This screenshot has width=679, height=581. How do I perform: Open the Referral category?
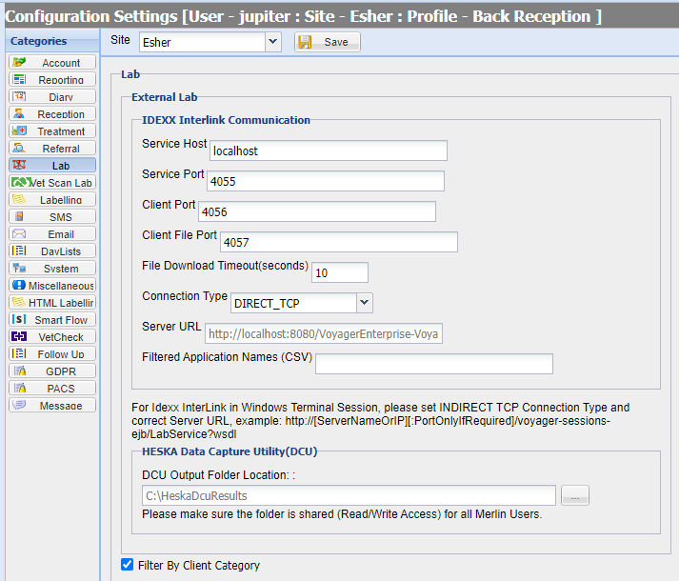52,149
